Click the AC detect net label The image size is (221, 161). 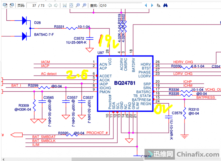pos(49,74)
